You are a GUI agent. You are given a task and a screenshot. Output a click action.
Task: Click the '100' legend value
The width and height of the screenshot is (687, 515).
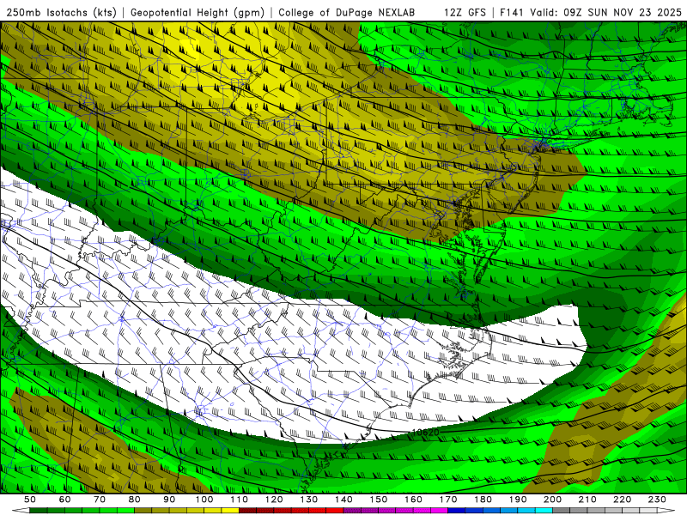204,500
